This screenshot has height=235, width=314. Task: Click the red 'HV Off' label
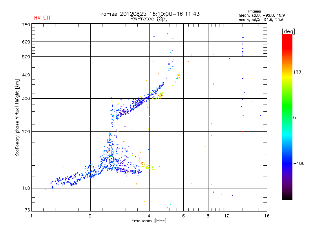(42, 18)
